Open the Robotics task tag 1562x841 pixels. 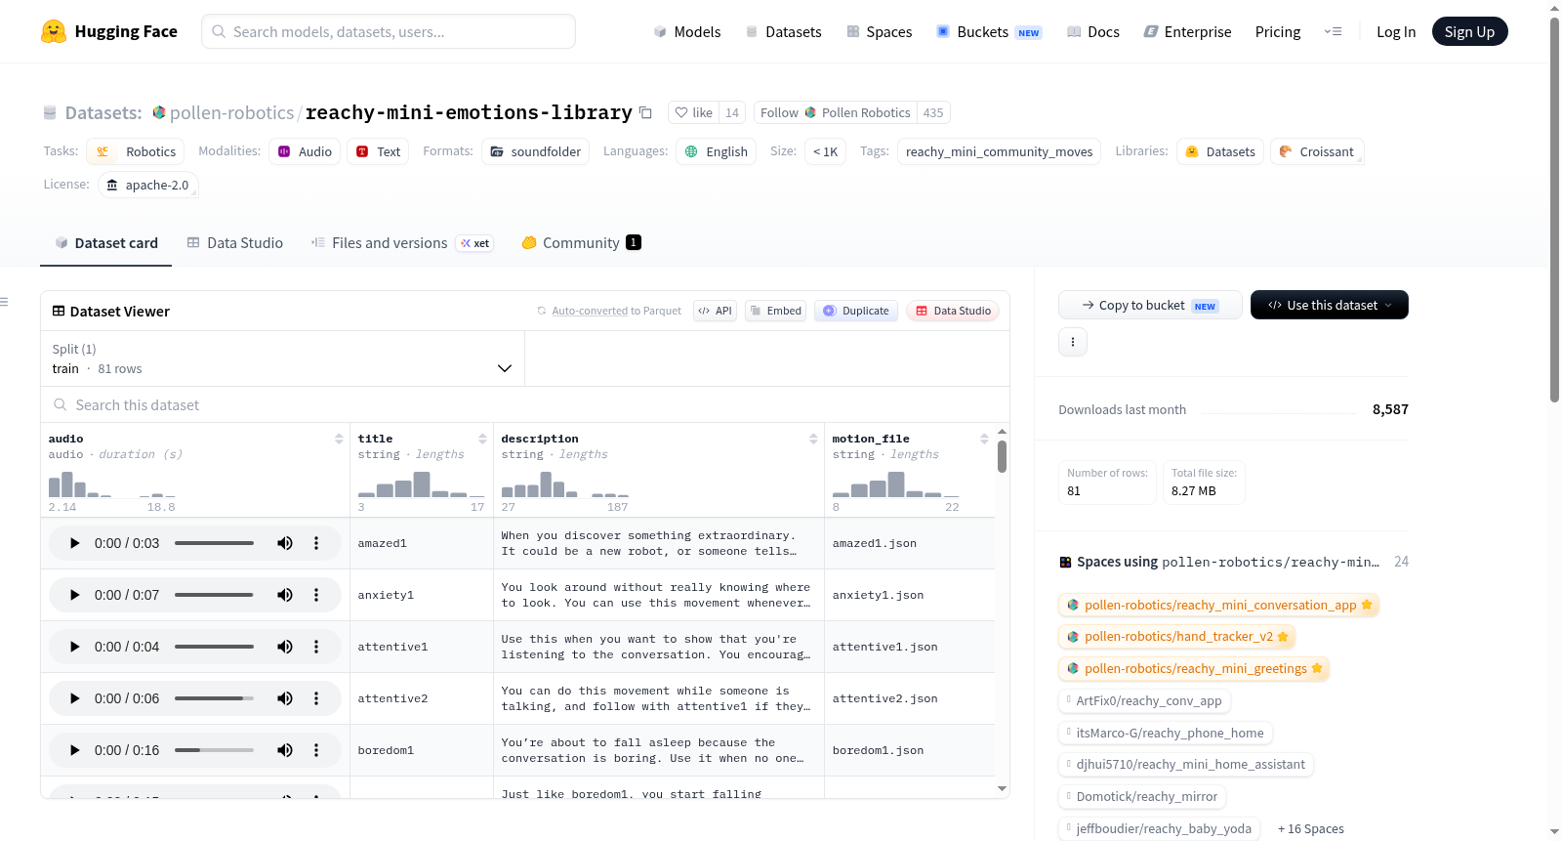(x=136, y=151)
